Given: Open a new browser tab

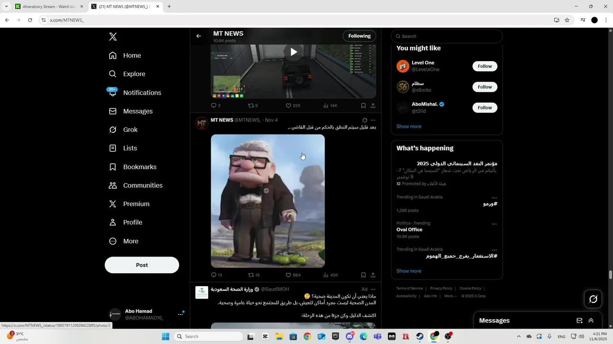Looking at the screenshot, I should [x=169, y=7].
